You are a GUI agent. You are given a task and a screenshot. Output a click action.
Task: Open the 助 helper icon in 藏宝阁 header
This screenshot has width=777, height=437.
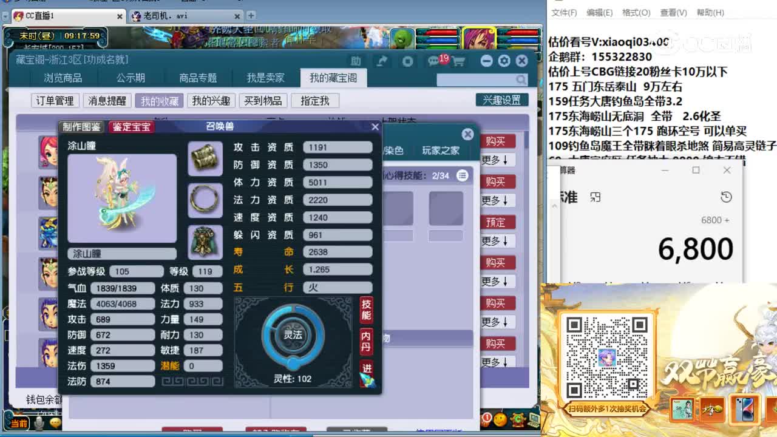click(356, 61)
